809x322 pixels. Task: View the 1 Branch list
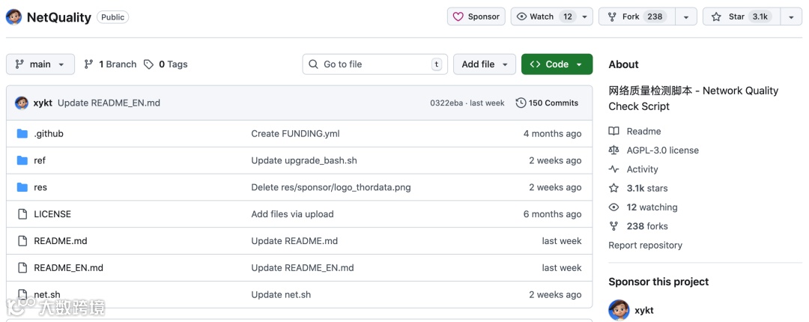coord(110,64)
